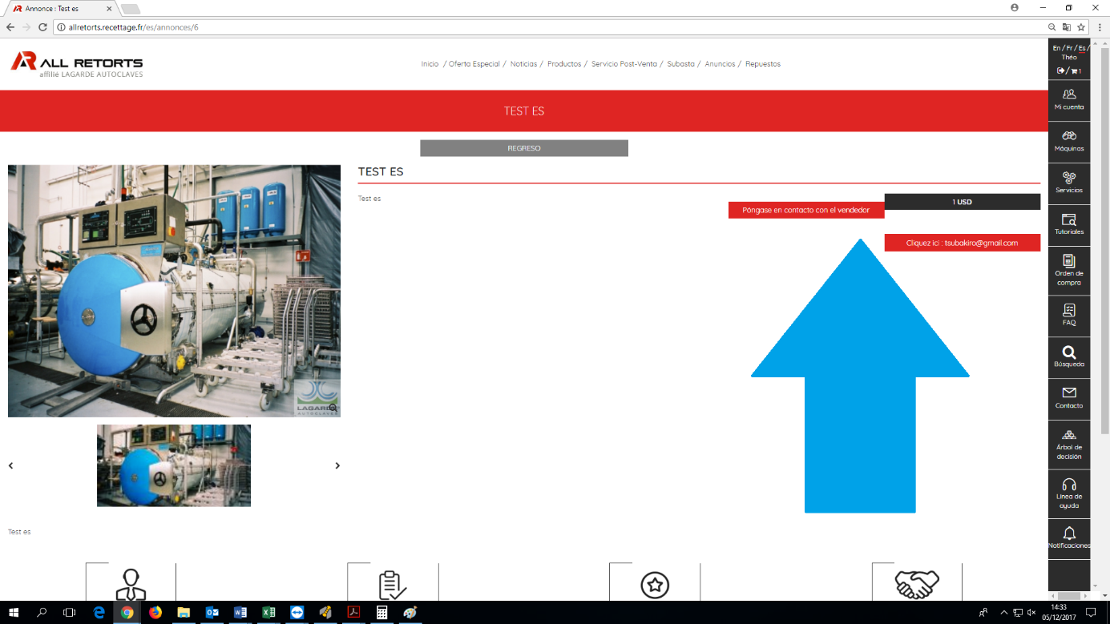Click Póngase en contacto con el vendedor
Screen dimensions: 1110x624
(806, 210)
